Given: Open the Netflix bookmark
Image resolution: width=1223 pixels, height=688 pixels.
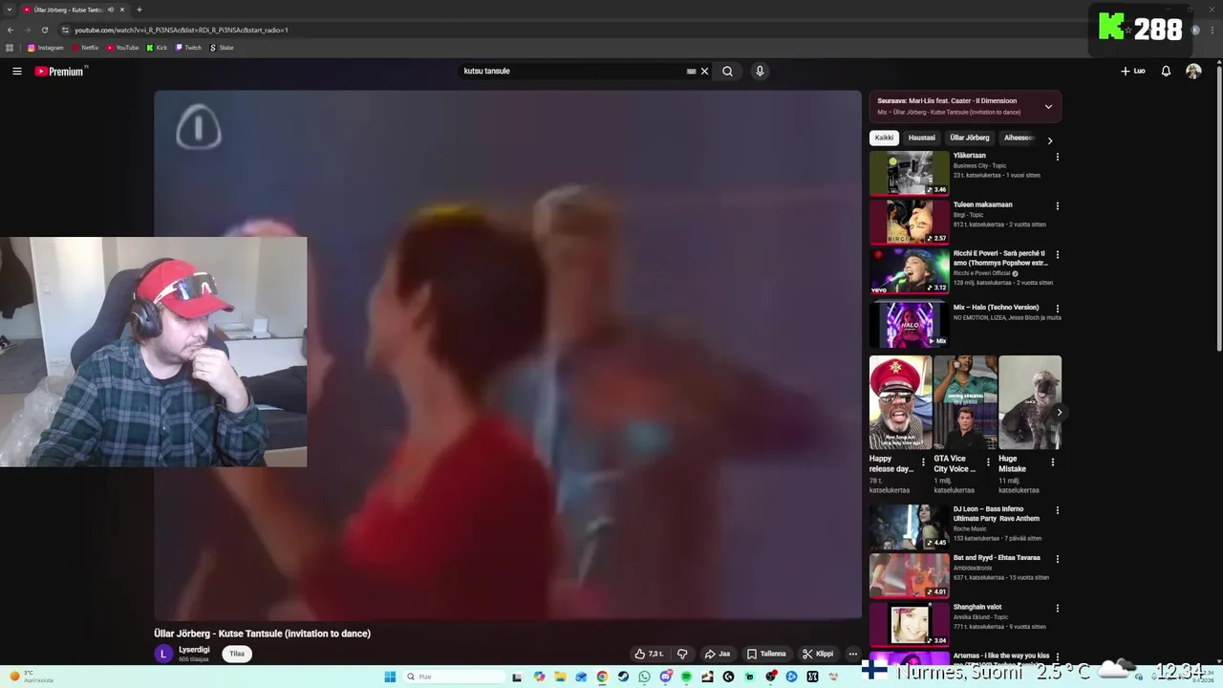Looking at the screenshot, I should pyautogui.click(x=84, y=48).
